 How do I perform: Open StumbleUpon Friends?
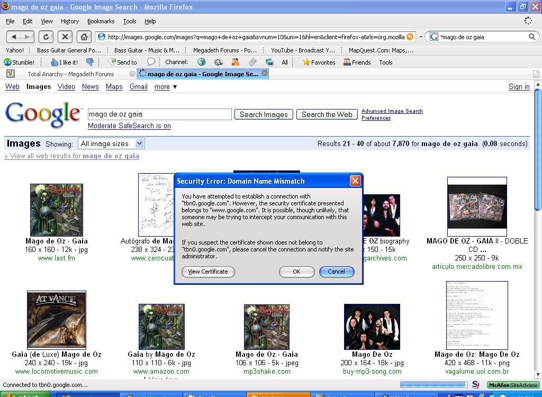point(357,62)
